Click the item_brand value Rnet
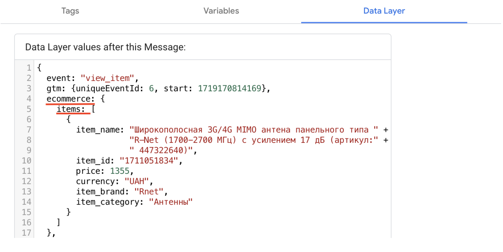This screenshot has width=503, height=252. (149, 192)
